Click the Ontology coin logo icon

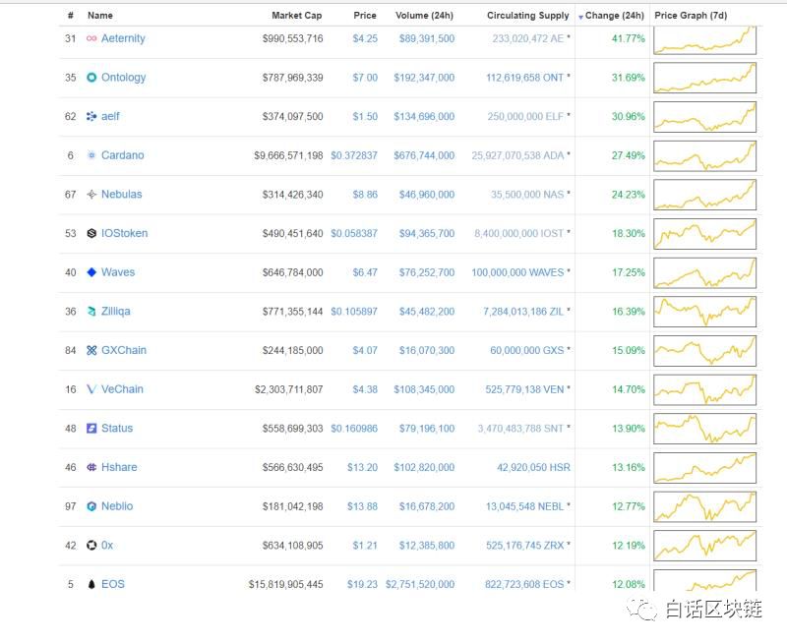click(91, 78)
